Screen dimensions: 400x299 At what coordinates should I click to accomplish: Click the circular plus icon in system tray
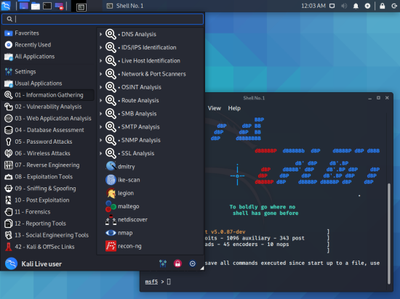(x=367, y=6)
